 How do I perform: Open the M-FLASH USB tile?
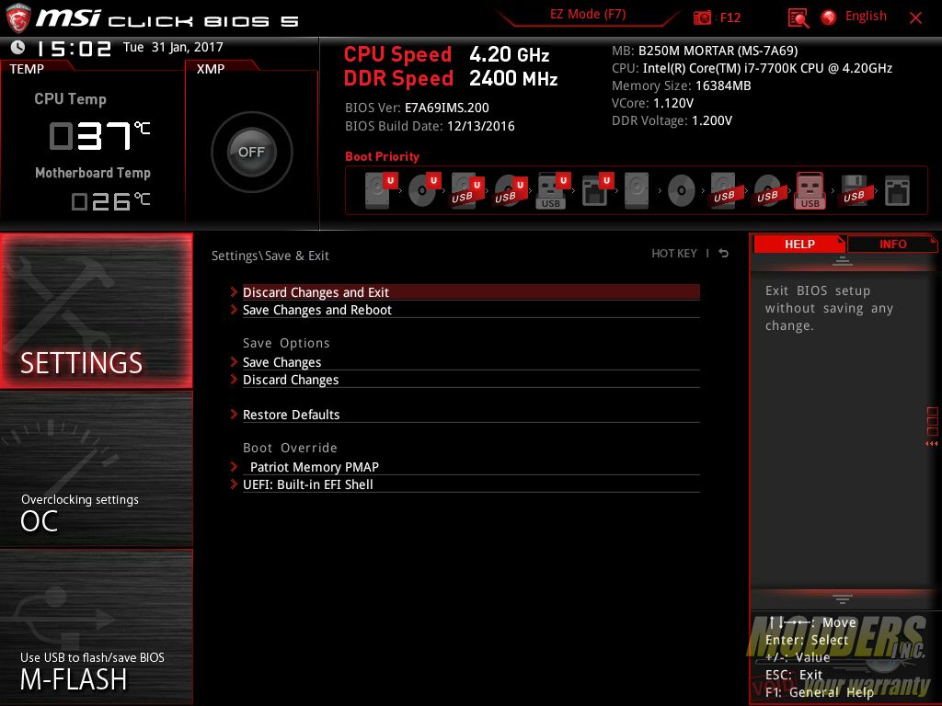pos(96,627)
